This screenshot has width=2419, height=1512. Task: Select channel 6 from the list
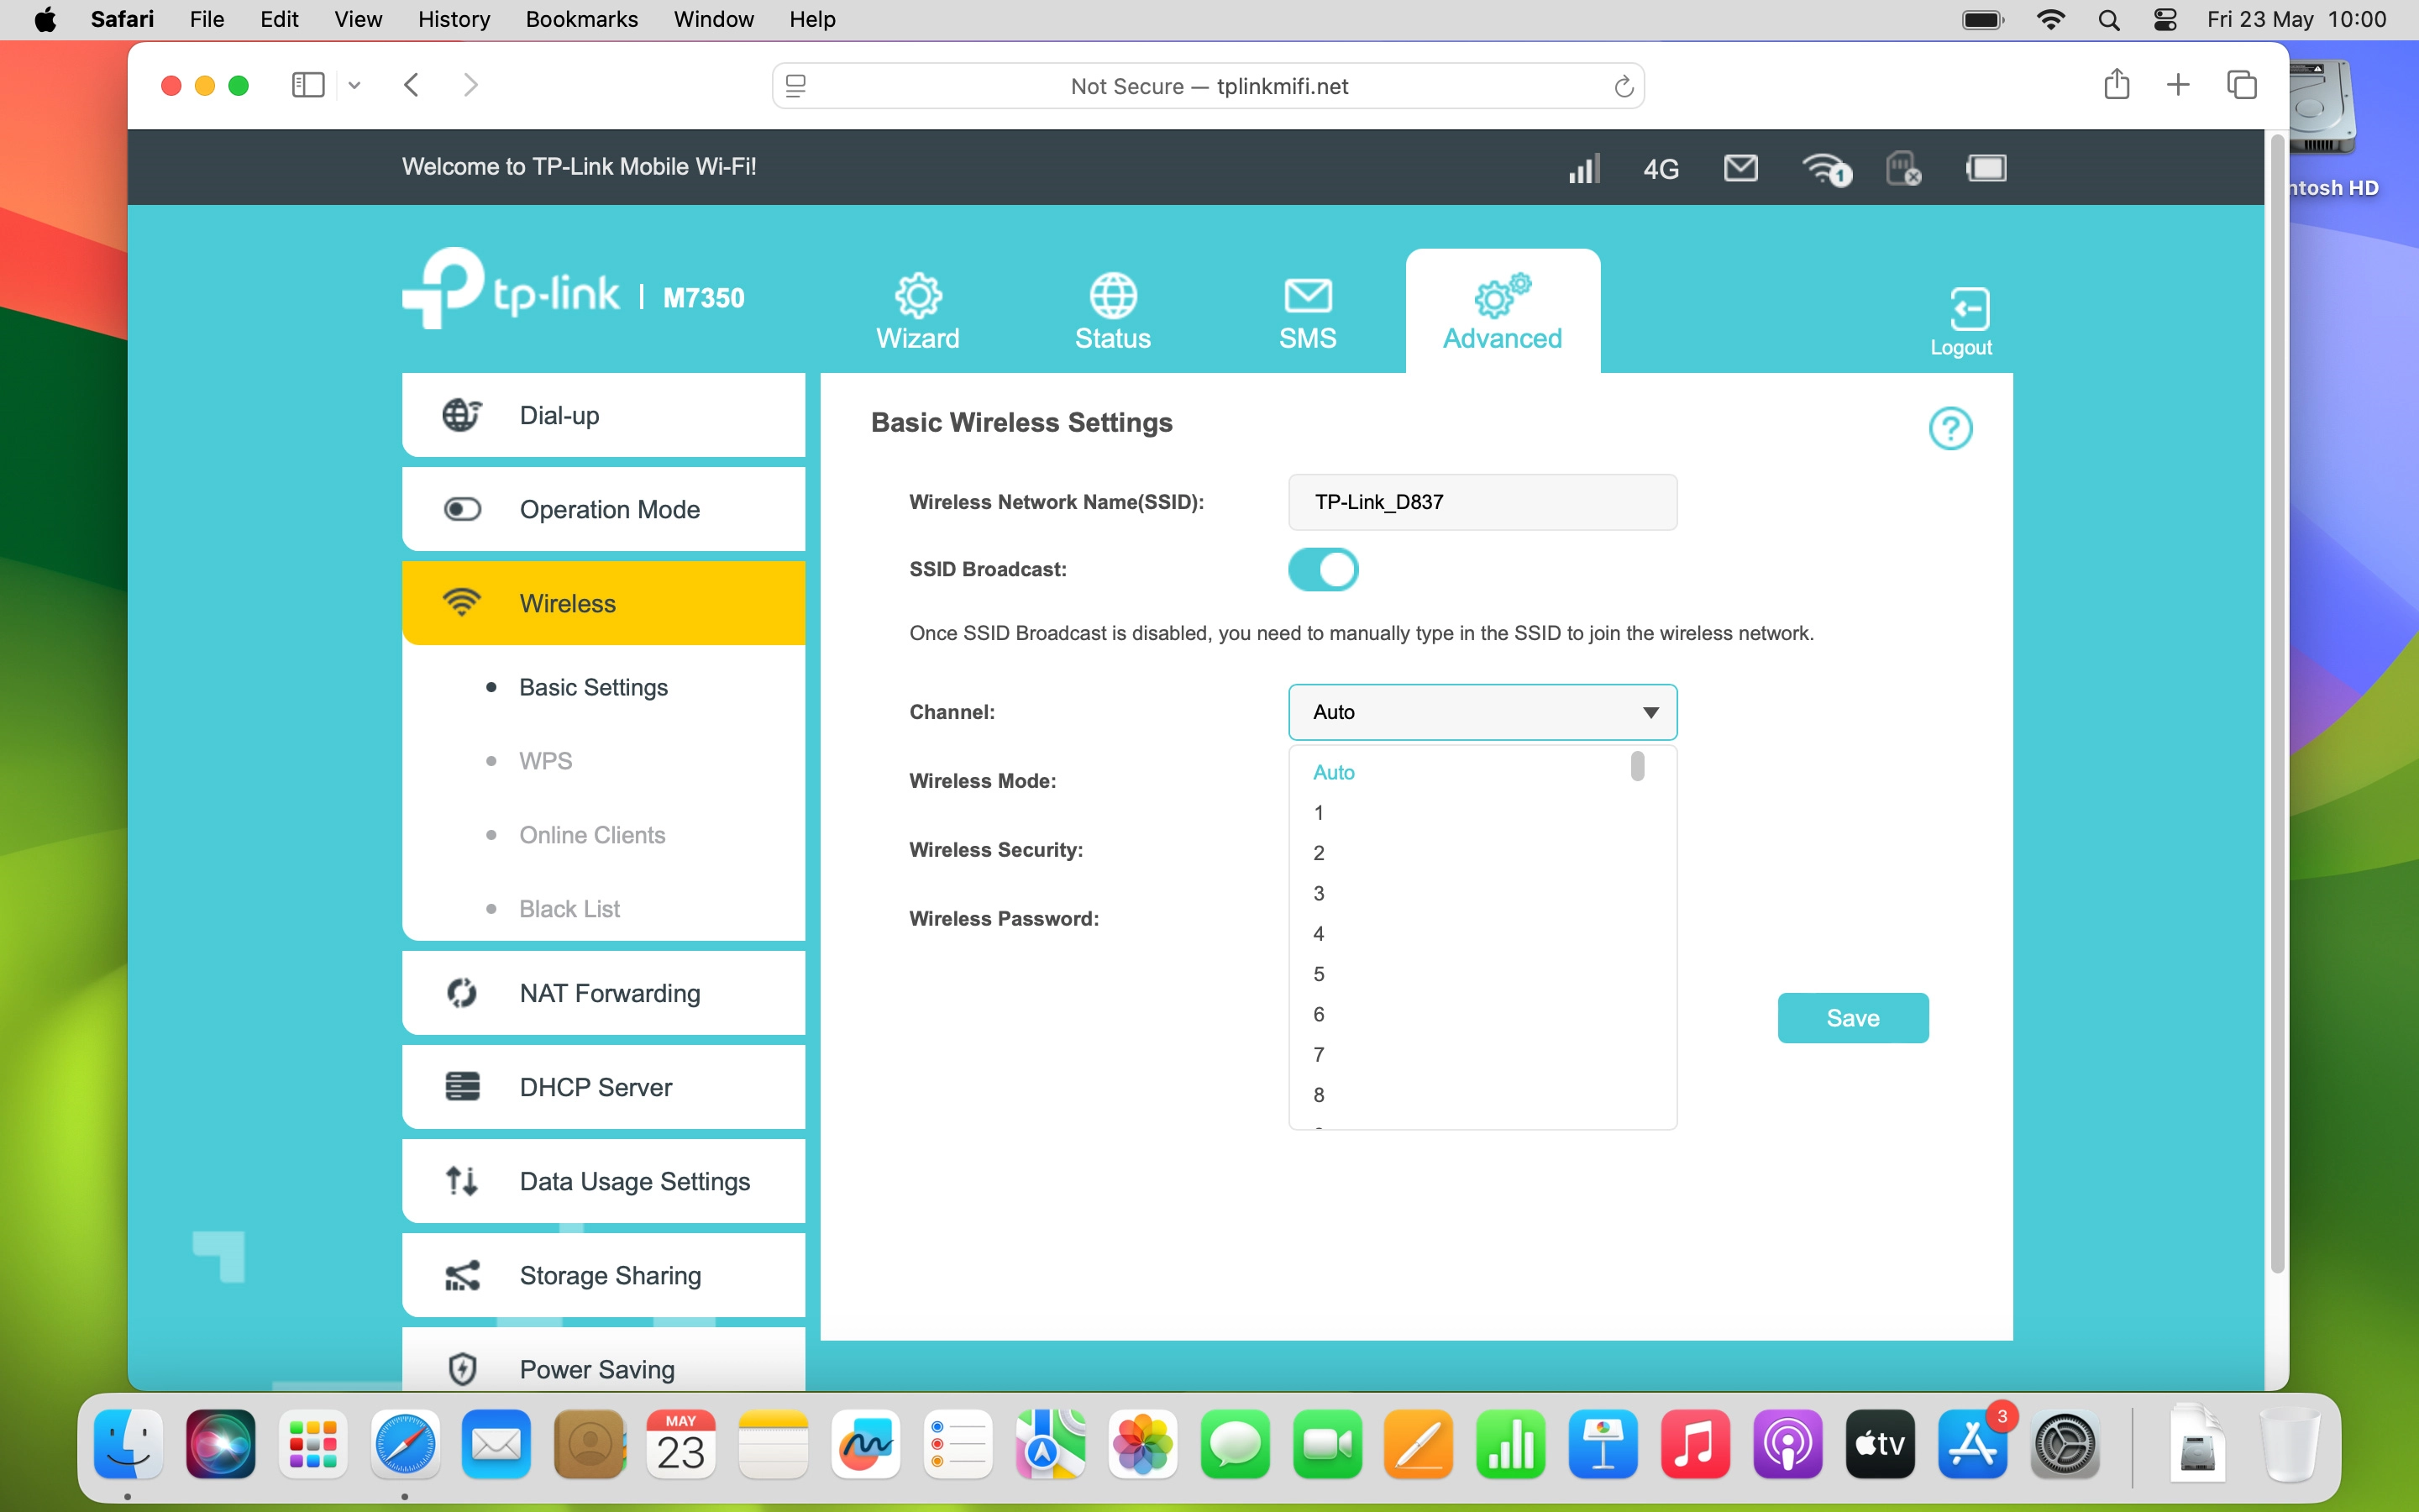[x=1319, y=1014]
